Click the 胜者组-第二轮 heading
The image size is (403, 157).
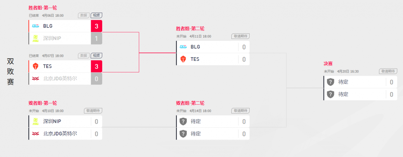pos(190,29)
